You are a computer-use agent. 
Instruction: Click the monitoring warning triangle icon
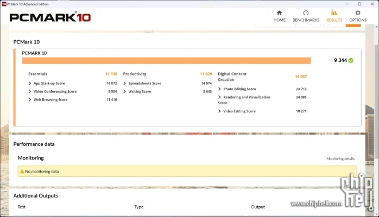(x=22, y=171)
